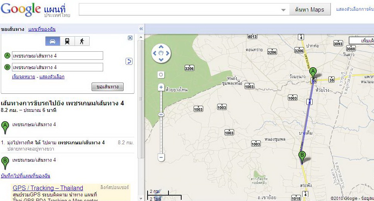Open the แผนที่ของฉัน tab
This screenshot has height=201, width=374.
coord(42,29)
